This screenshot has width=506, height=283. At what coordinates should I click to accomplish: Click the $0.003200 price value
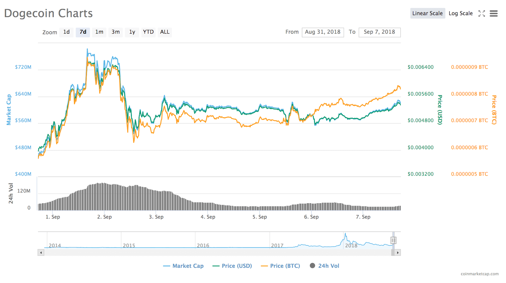pyautogui.click(x=421, y=174)
